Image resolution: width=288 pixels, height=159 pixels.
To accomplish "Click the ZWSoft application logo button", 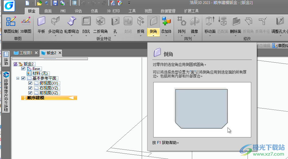I will [9, 6].
